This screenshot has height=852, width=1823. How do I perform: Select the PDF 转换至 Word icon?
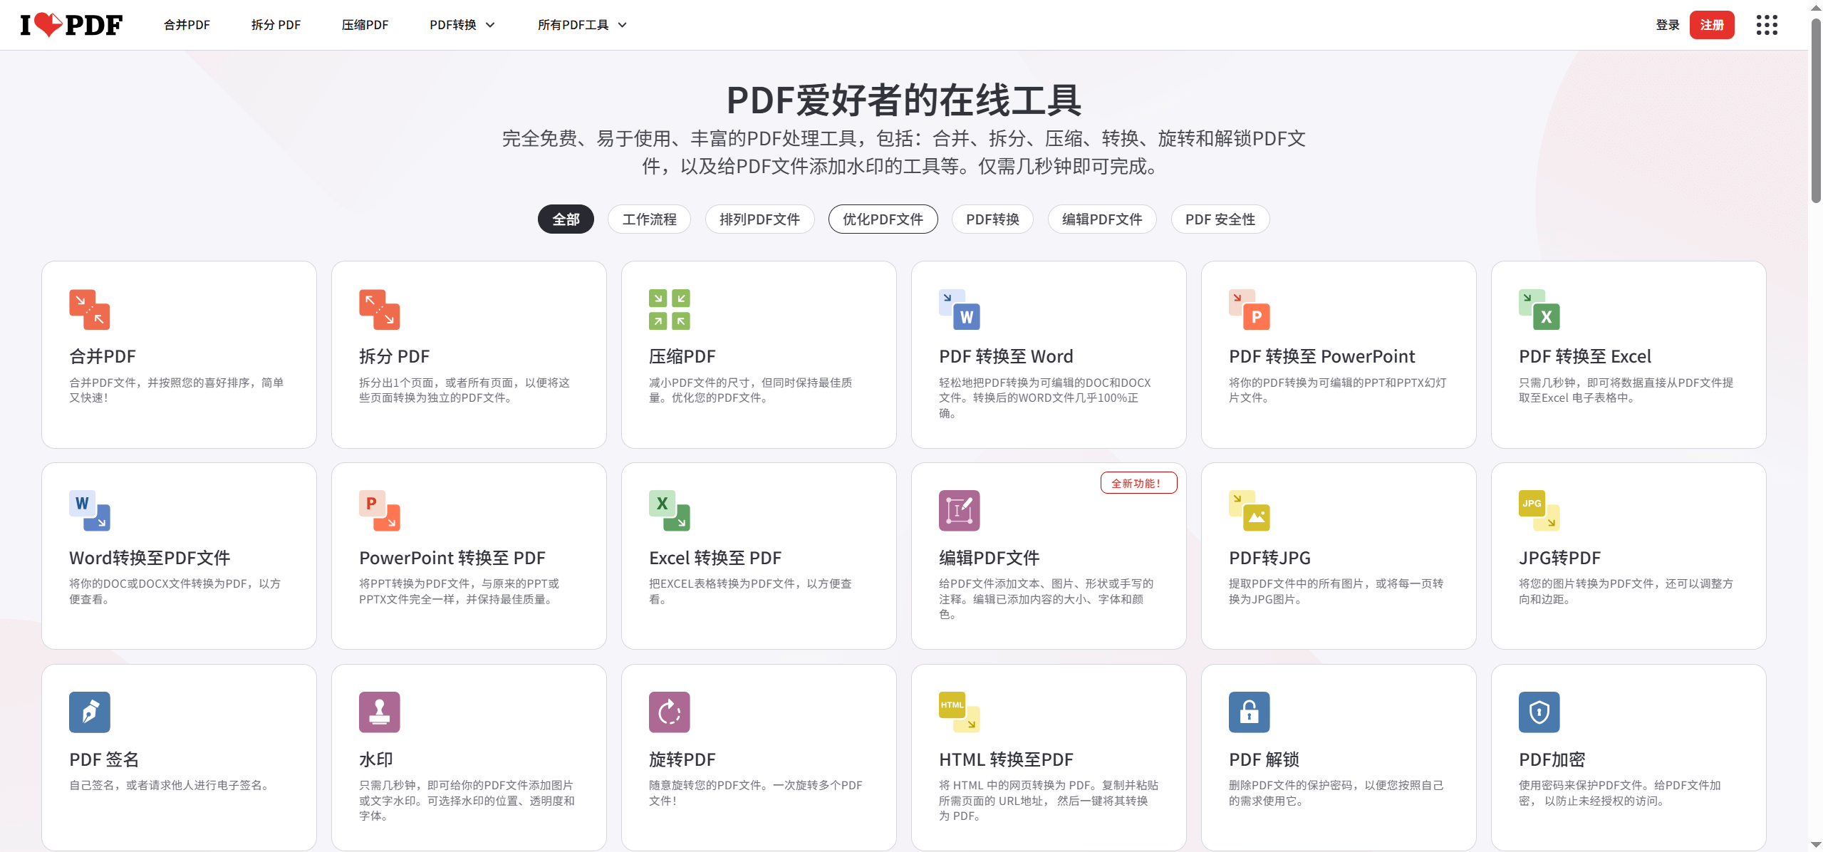(958, 310)
